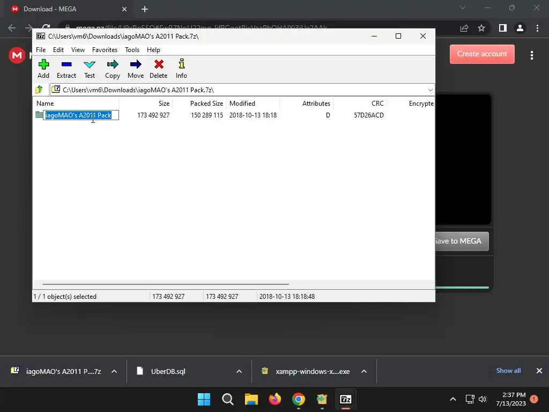Image resolution: width=549 pixels, height=412 pixels.
Task: Open the View menu
Action: (x=78, y=50)
